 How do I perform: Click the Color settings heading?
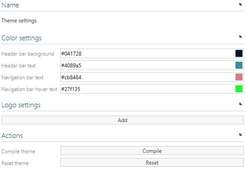pos(21,38)
